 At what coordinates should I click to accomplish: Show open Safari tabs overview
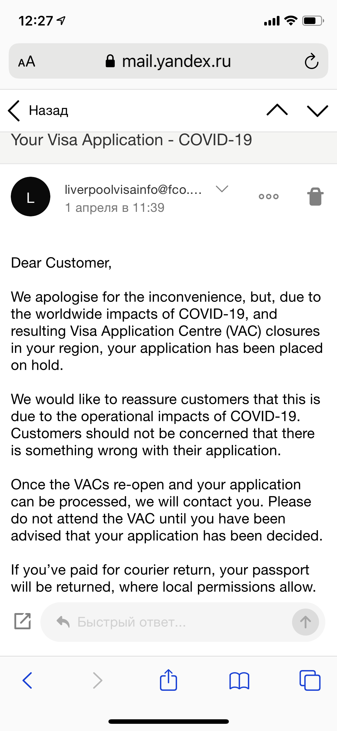click(x=310, y=680)
